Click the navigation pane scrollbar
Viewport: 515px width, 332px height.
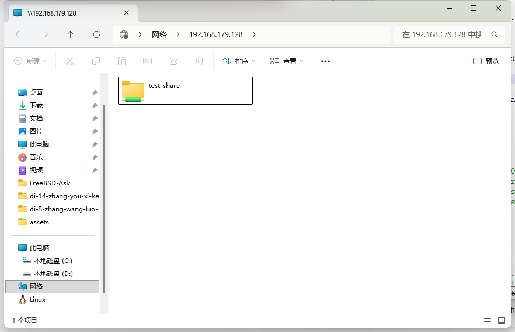pos(104,198)
